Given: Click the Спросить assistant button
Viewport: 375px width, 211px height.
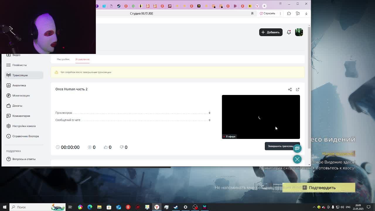Looking at the screenshot, I should 267,13.
